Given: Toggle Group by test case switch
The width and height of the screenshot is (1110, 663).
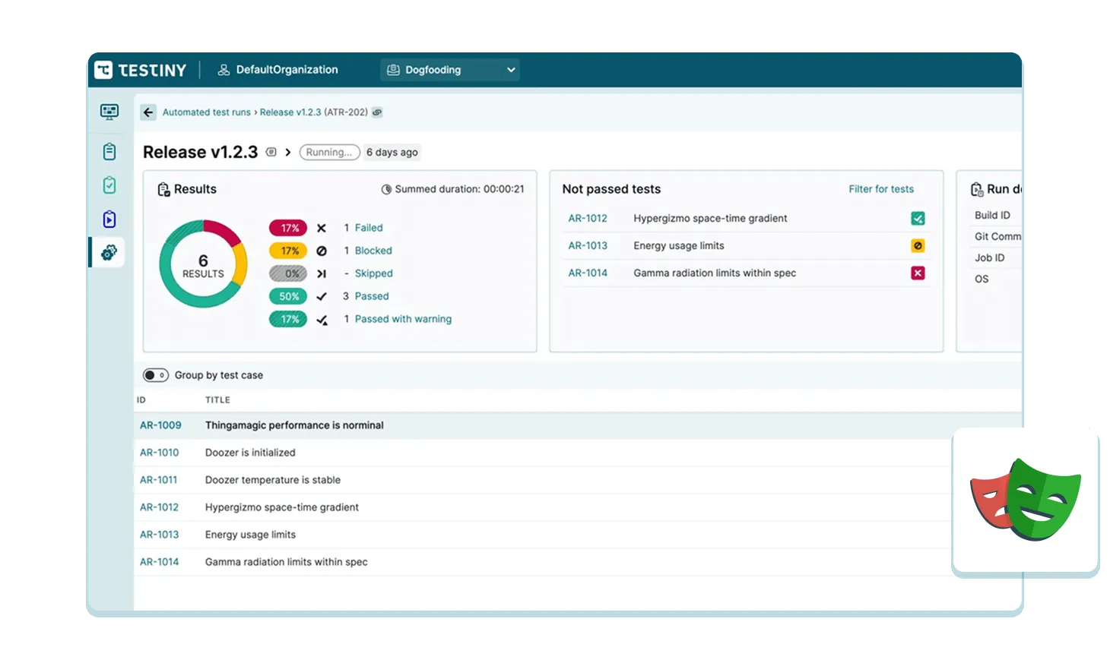Looking at the screenshot, I should click(x=156, y=375).
